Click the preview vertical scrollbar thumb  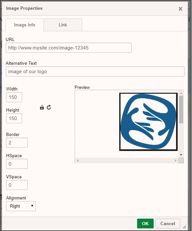[x=181, y=109]
